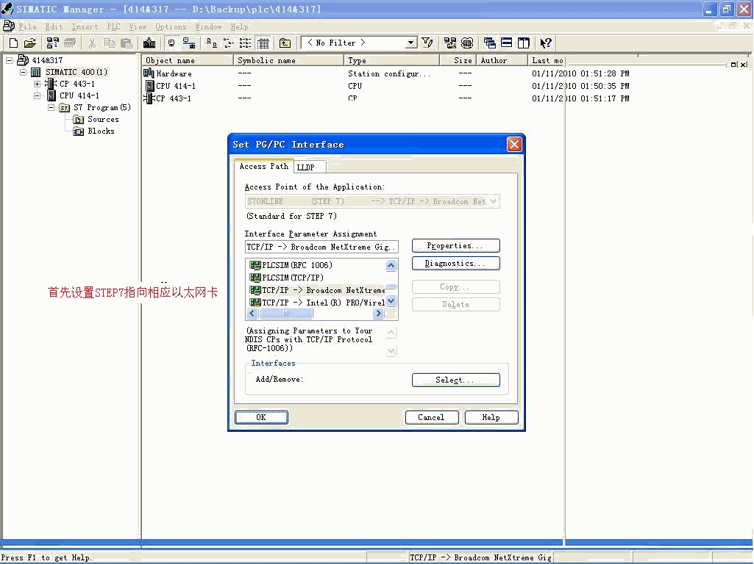The image size is (754, 564).
Task: Arrange windows with Cascade icon
Action: point(489,43)
